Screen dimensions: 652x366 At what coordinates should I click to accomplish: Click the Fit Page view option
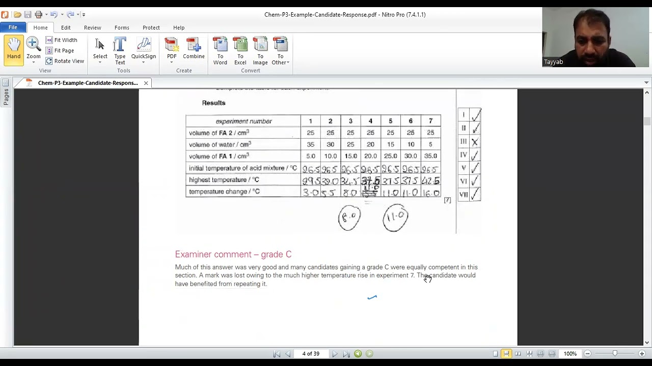coord(60,50)
